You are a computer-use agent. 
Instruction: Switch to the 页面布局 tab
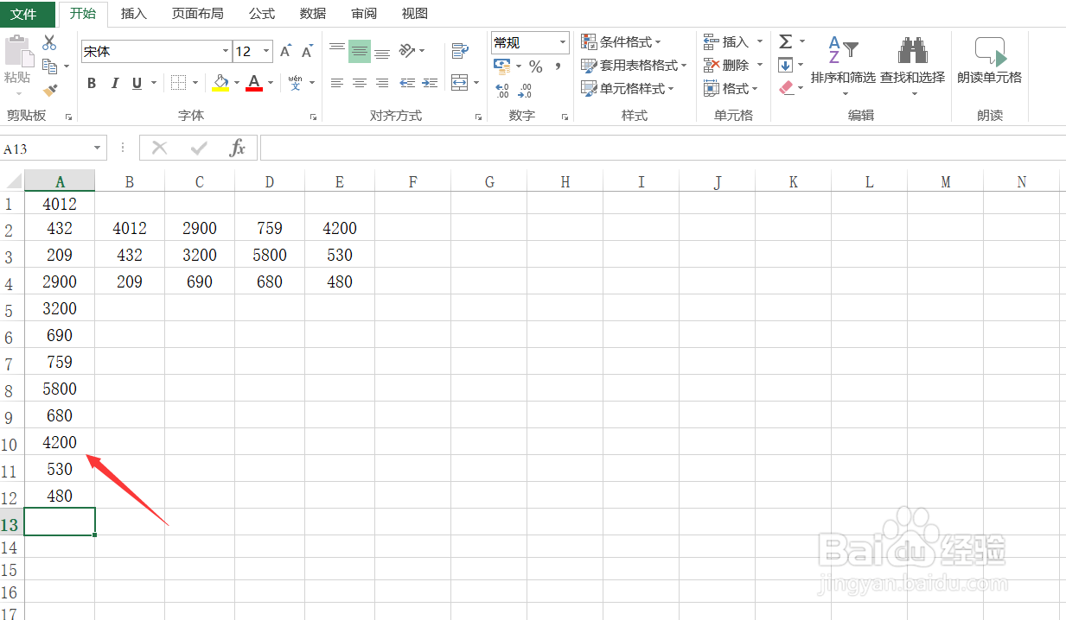tap(197, 14)
